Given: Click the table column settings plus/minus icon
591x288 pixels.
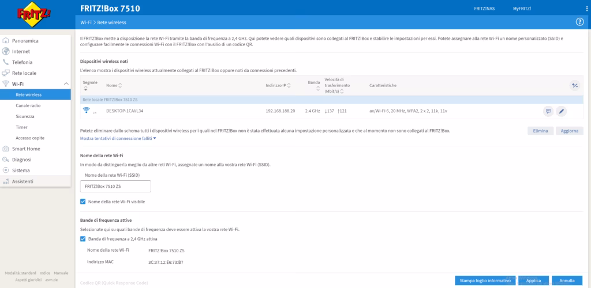Looking at the screenshot, I should pyautogui.click(x=574, y=85).
